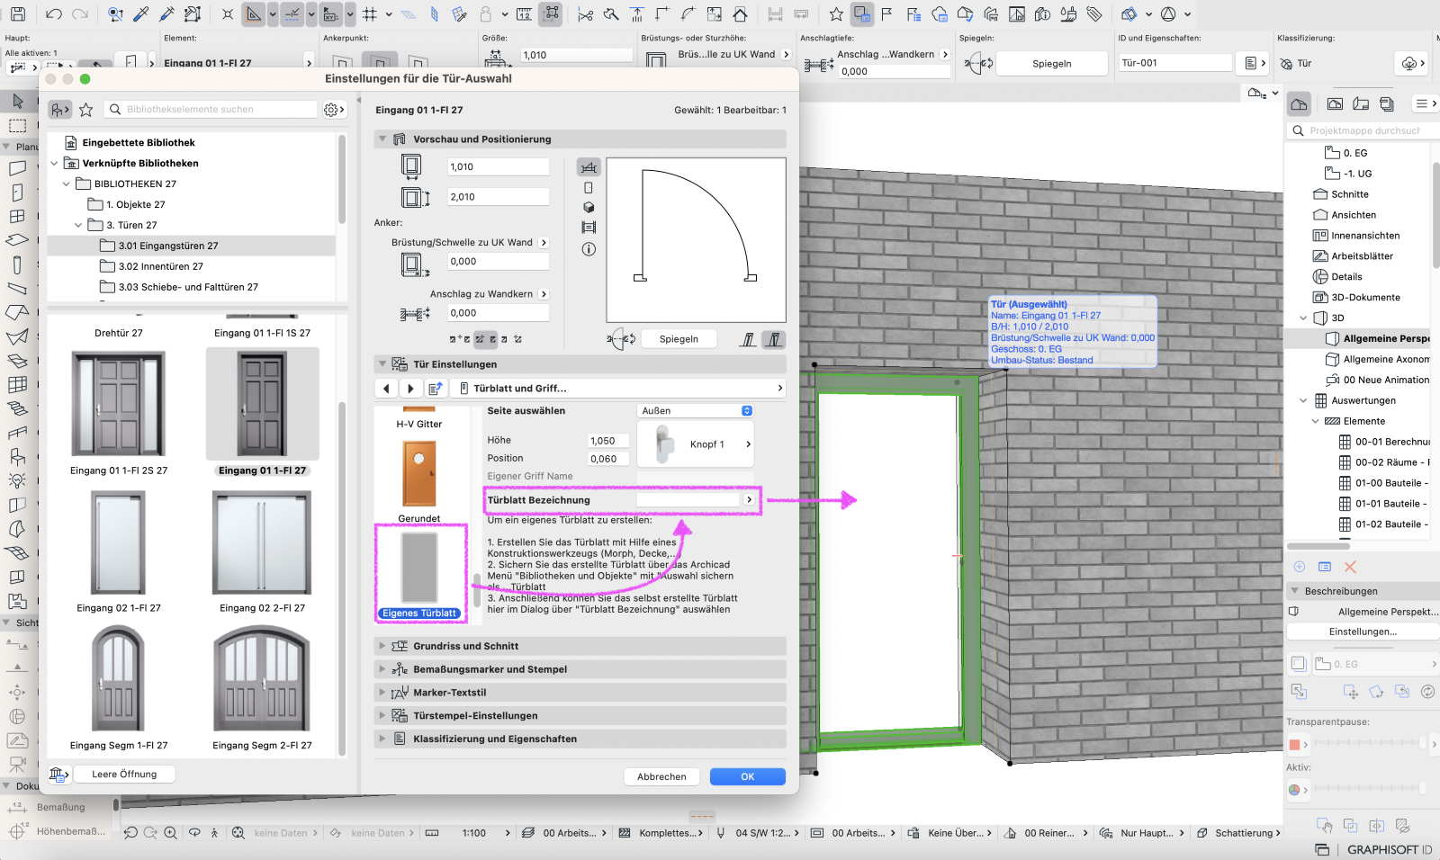Select the first Ankerpunkt option in info box

342,61
